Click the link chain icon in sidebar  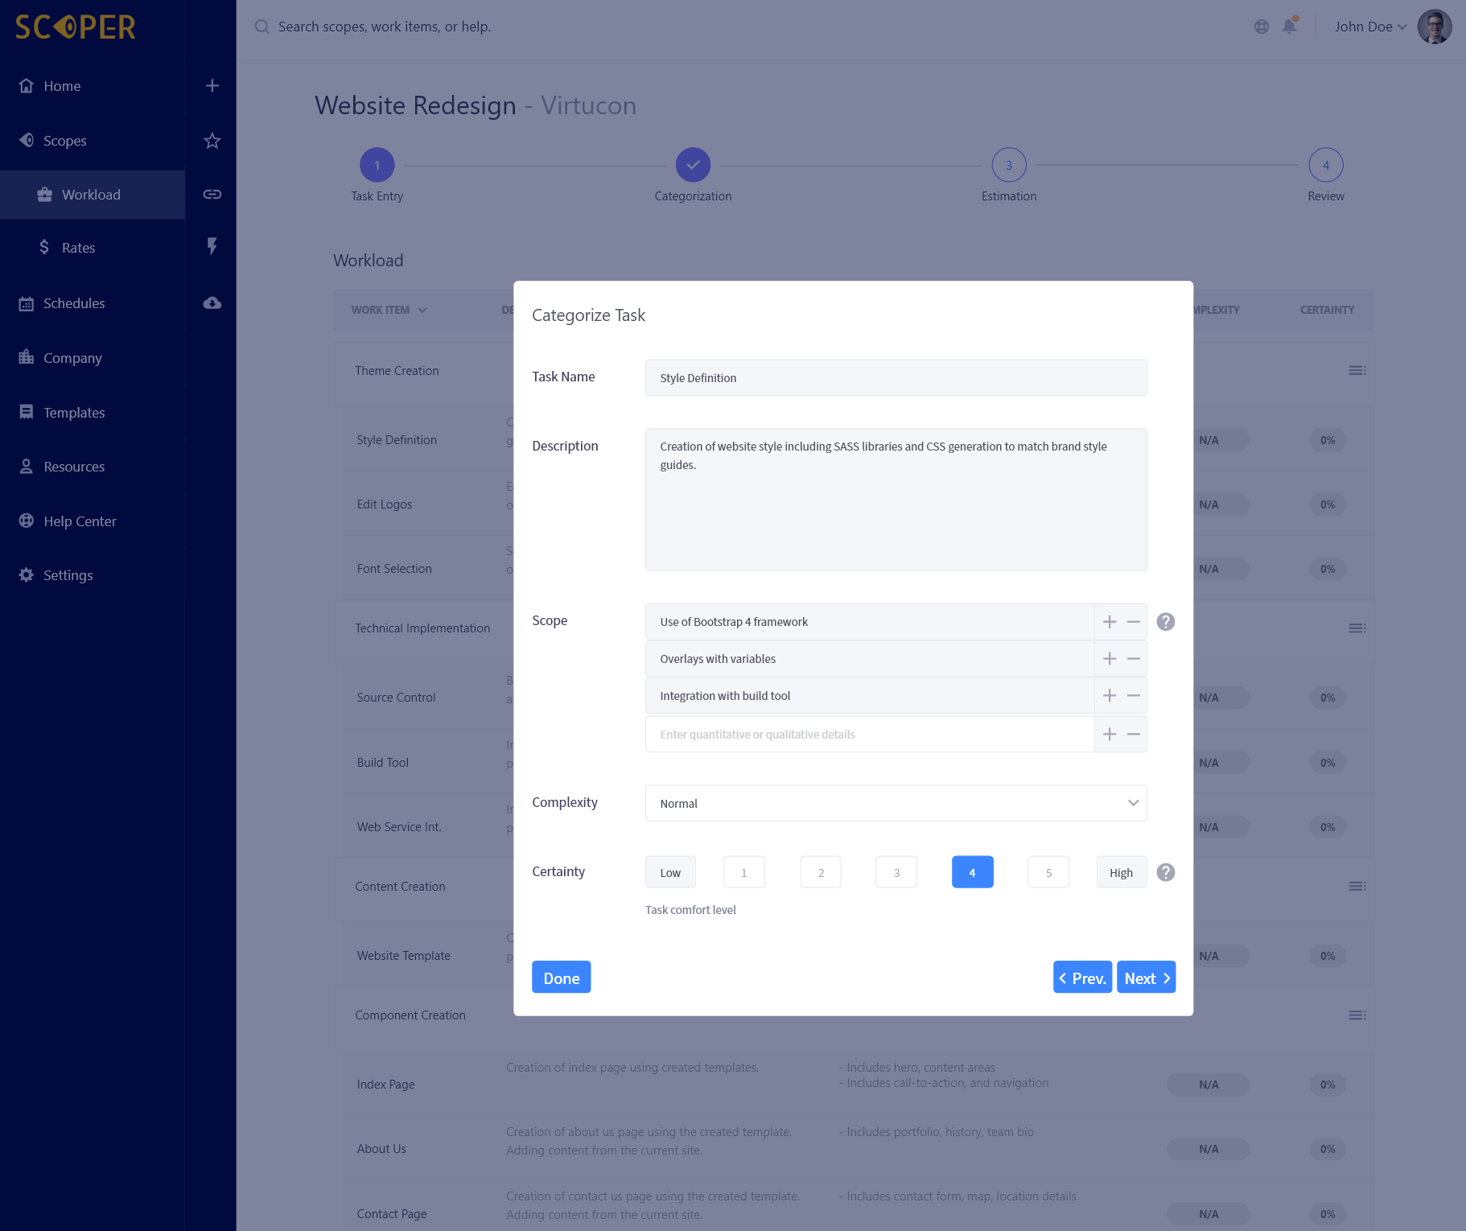click(212, 194)
